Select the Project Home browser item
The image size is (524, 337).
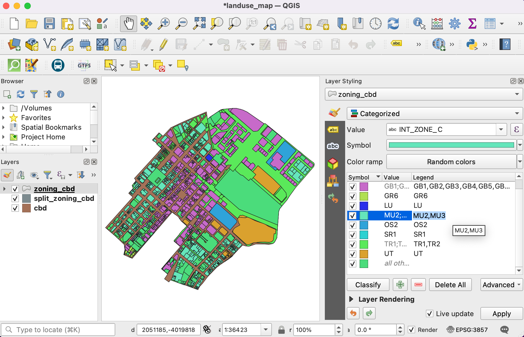(x=43, y=137)
